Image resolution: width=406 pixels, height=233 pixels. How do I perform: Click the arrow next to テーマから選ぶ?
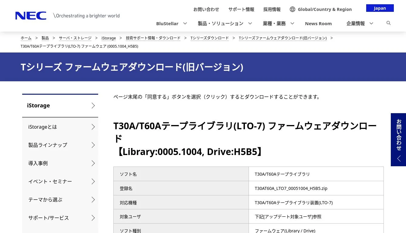point(93,200)
